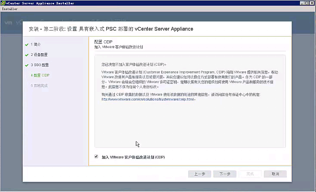The width and height of the screenshot is (316, 192).
Task: Click the 下一步 button
Action: click(225, 174)
